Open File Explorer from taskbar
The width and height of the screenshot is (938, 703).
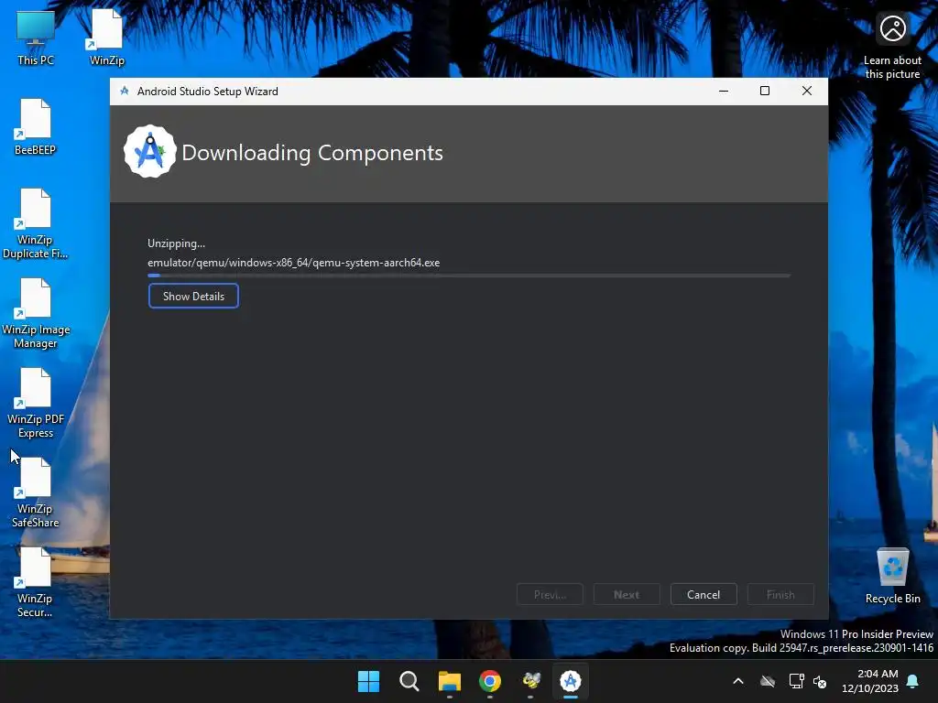click(449, 681)
